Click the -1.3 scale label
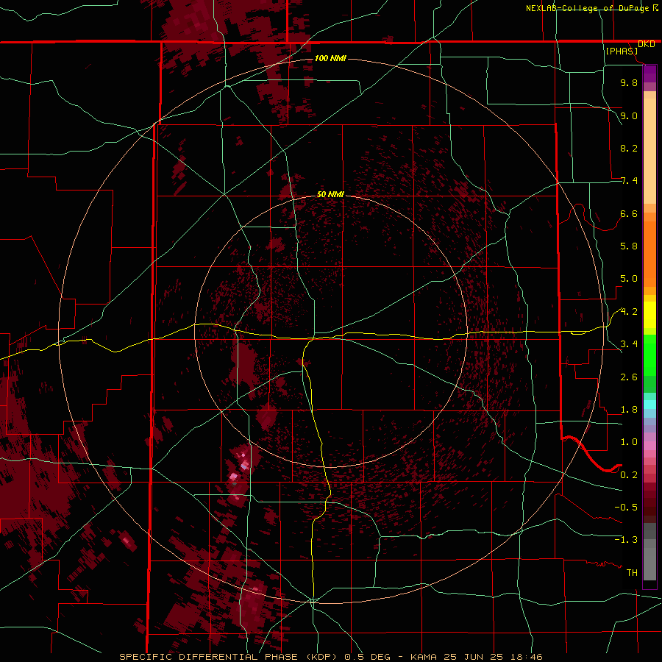662x662 pixels. (626, 540)
